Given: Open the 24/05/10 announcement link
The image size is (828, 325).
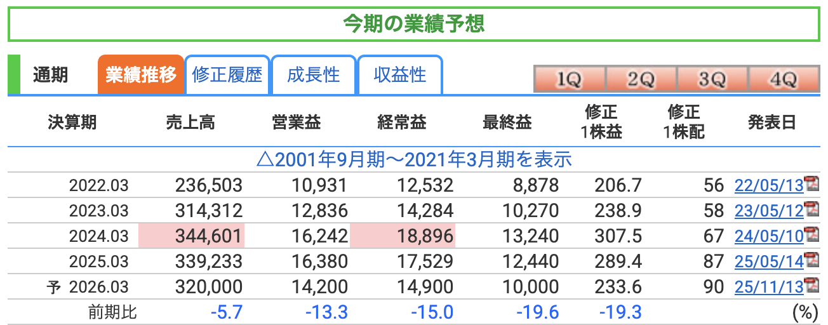Looking at the screenshot, I should (768, 236).
